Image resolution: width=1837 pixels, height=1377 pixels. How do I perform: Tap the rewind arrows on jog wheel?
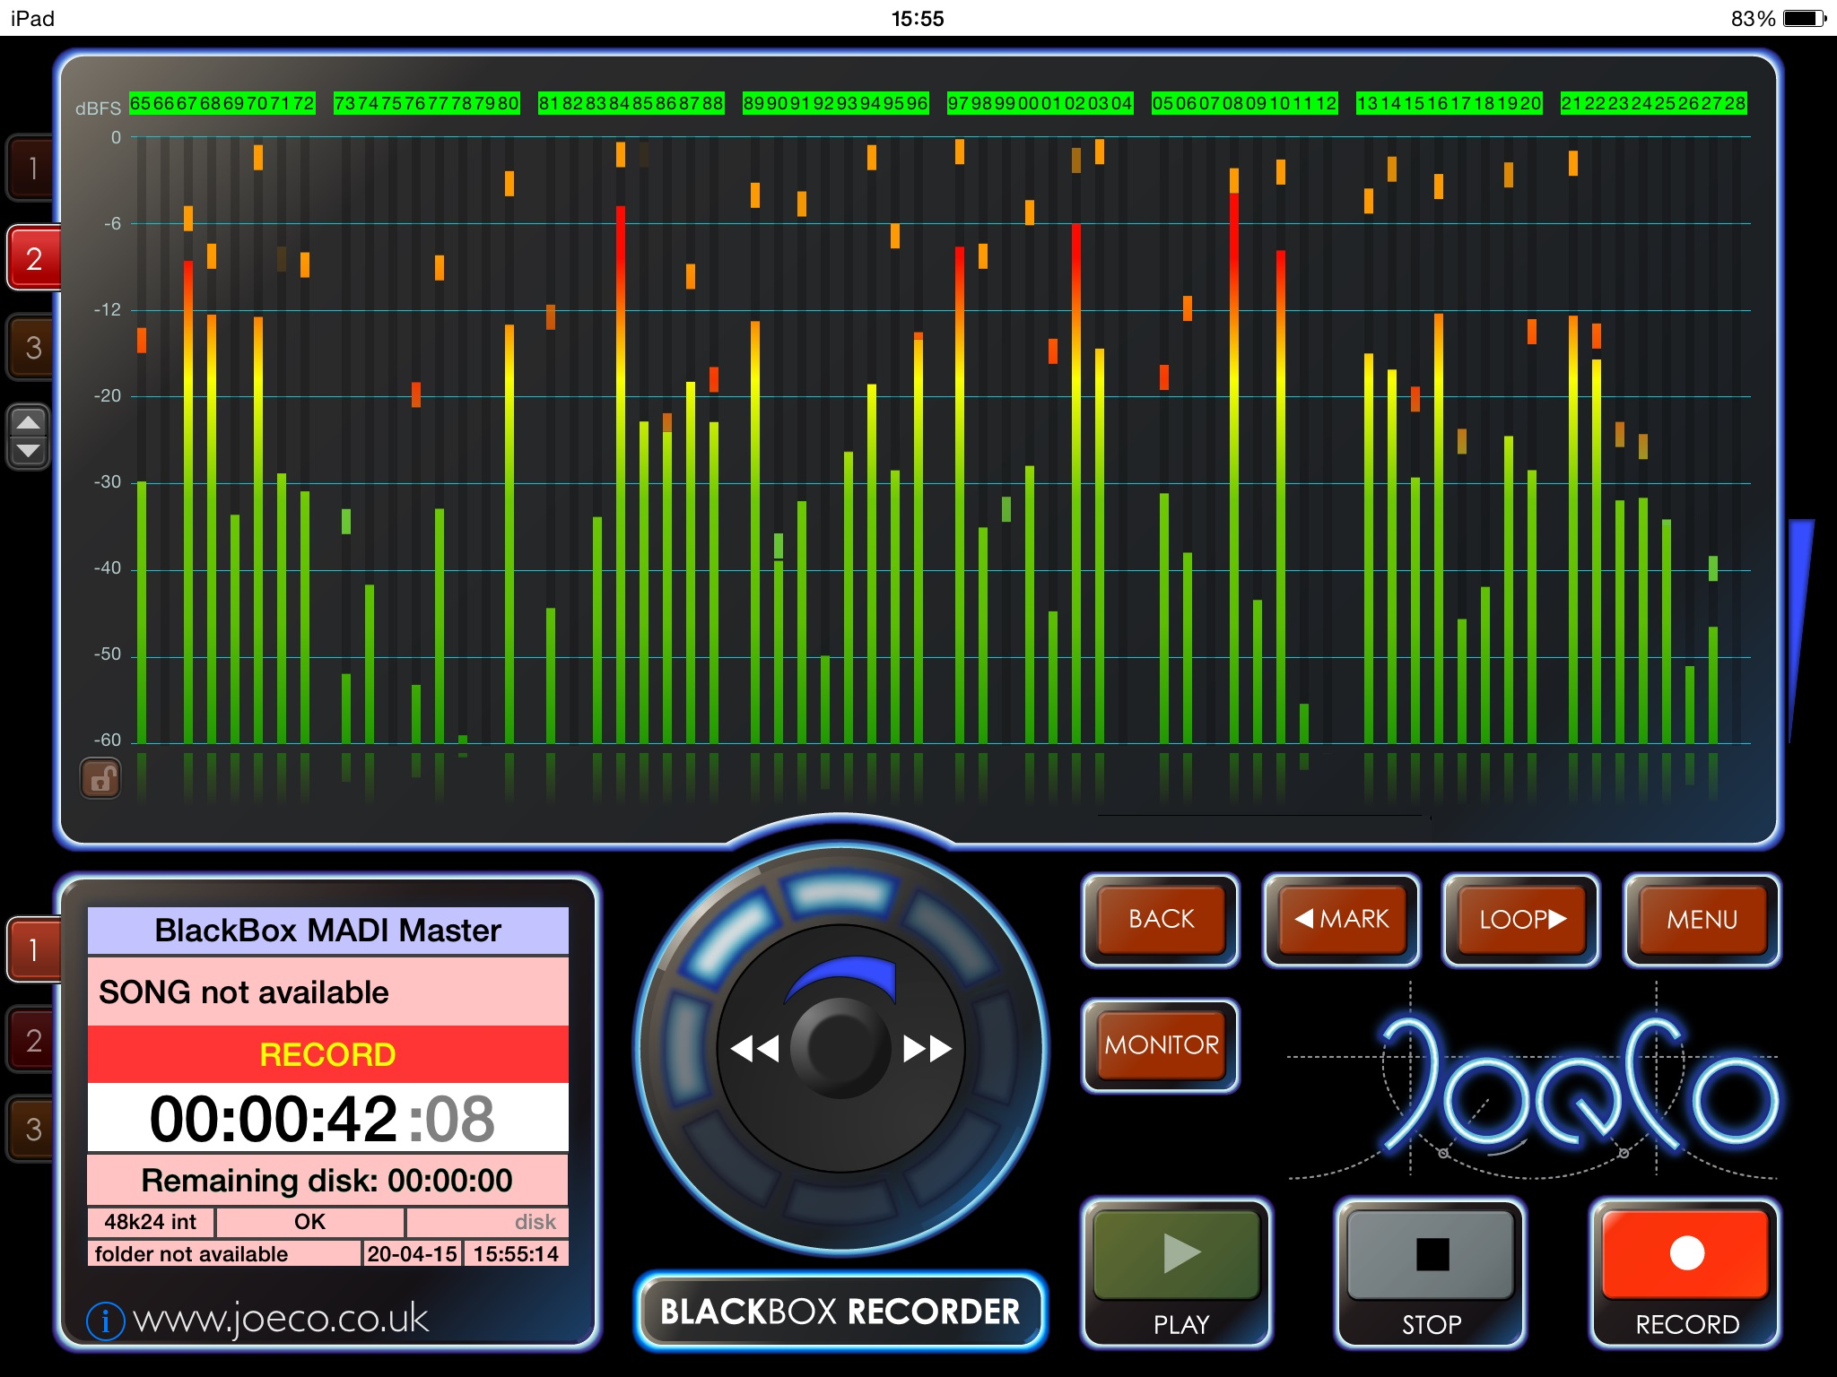pyautogui.click(x=754, y=1048)
